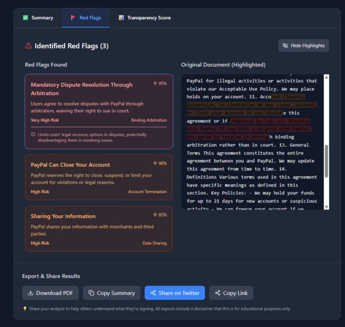Click the share icon in Share on Twitter

tap(153, 293)
